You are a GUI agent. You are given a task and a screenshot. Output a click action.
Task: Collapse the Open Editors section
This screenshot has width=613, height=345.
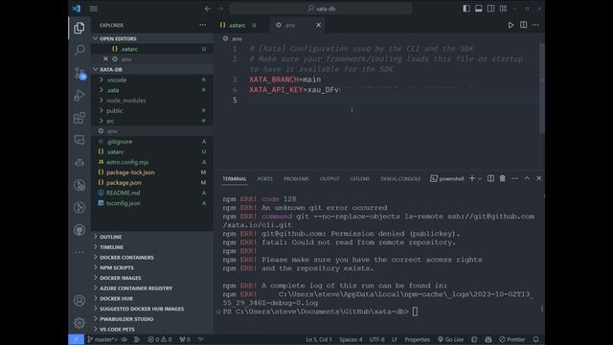[96, 38]
